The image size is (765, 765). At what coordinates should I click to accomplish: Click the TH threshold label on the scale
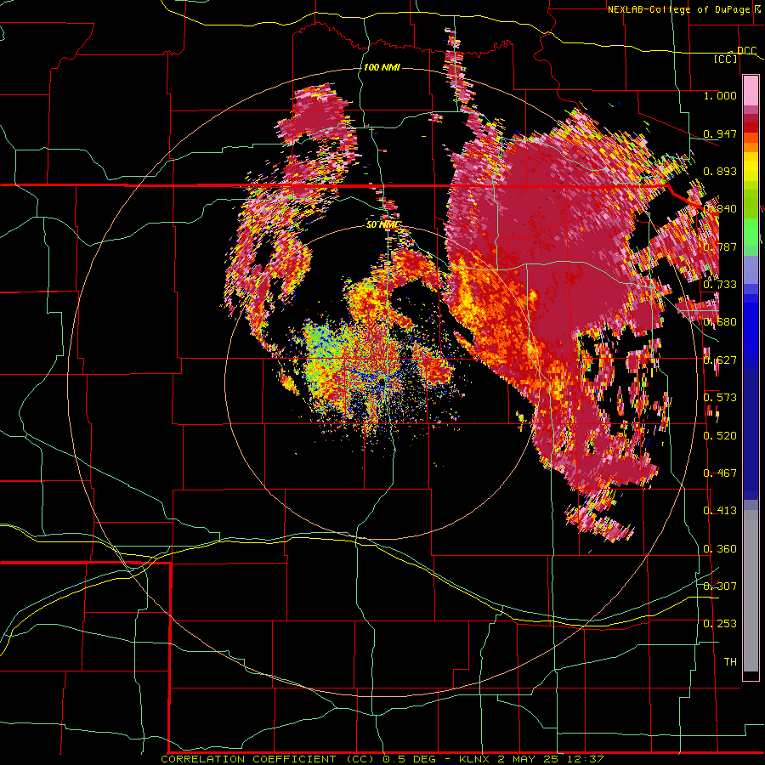(x=730, y=661)
